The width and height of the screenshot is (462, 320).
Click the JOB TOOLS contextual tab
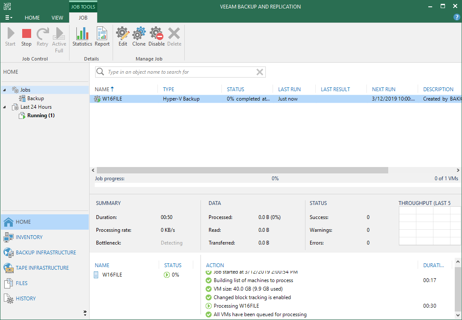(83, 7)
